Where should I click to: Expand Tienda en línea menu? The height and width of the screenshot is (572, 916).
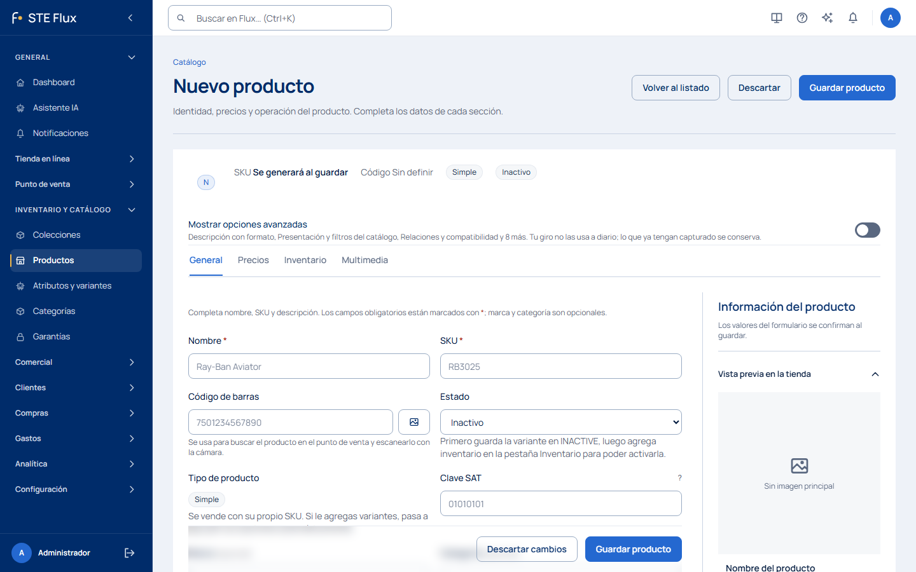point(76,159)
